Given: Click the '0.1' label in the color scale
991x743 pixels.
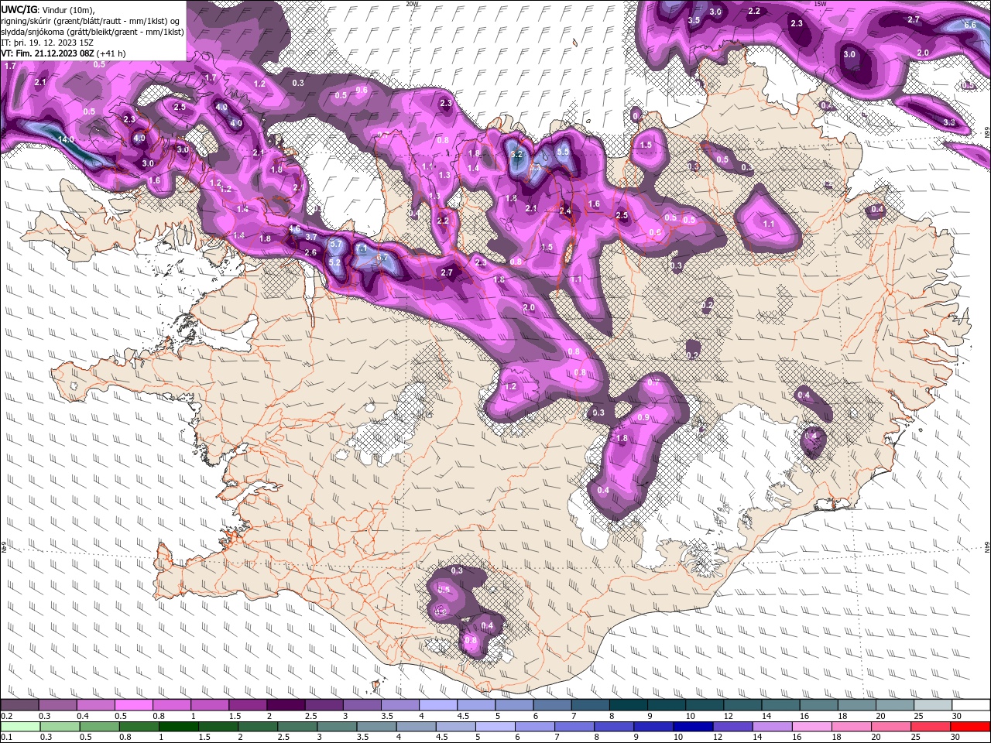Looking at the screenshot, I should click(6, 738).
